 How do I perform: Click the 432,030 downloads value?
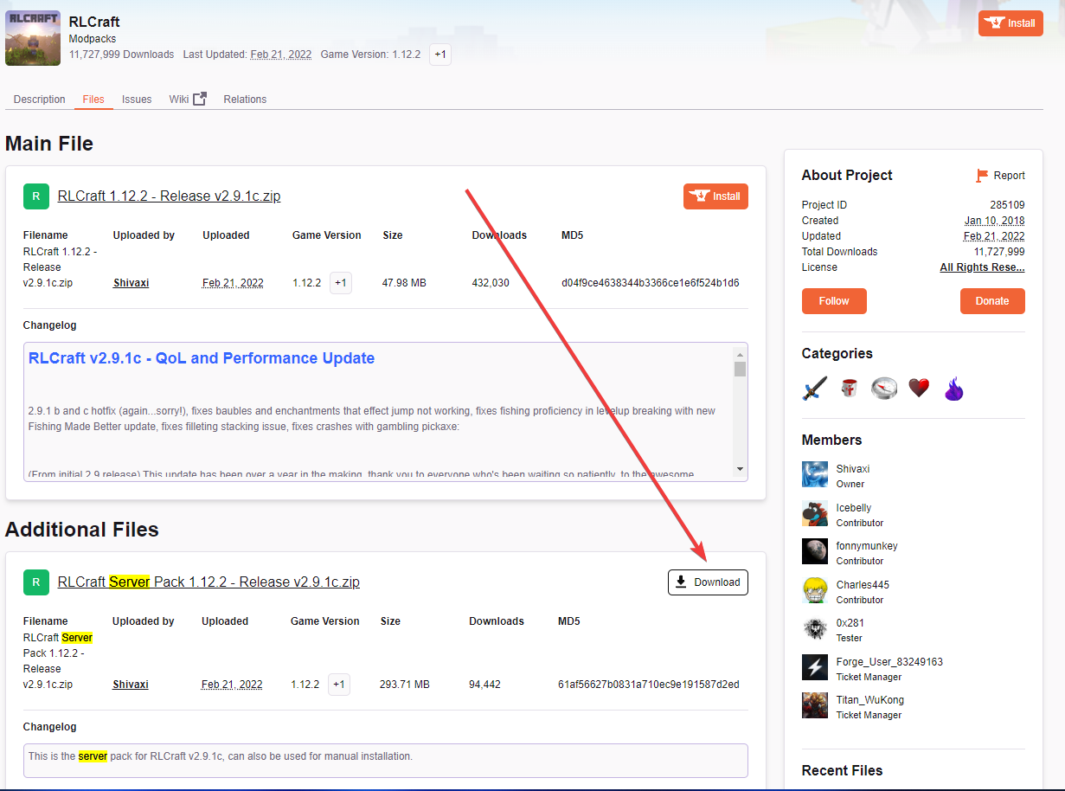pos(491,283)
